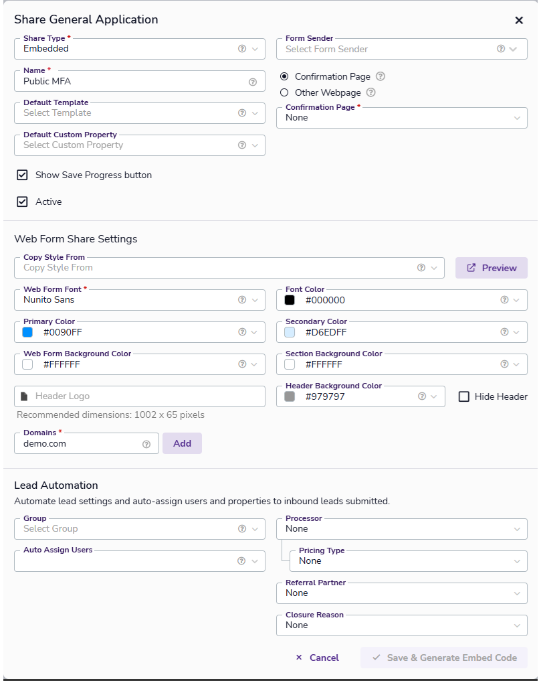Screen dimensions: 539x681
Task: Click help icon in Form Sender field
Action: (x=501, y=49)
